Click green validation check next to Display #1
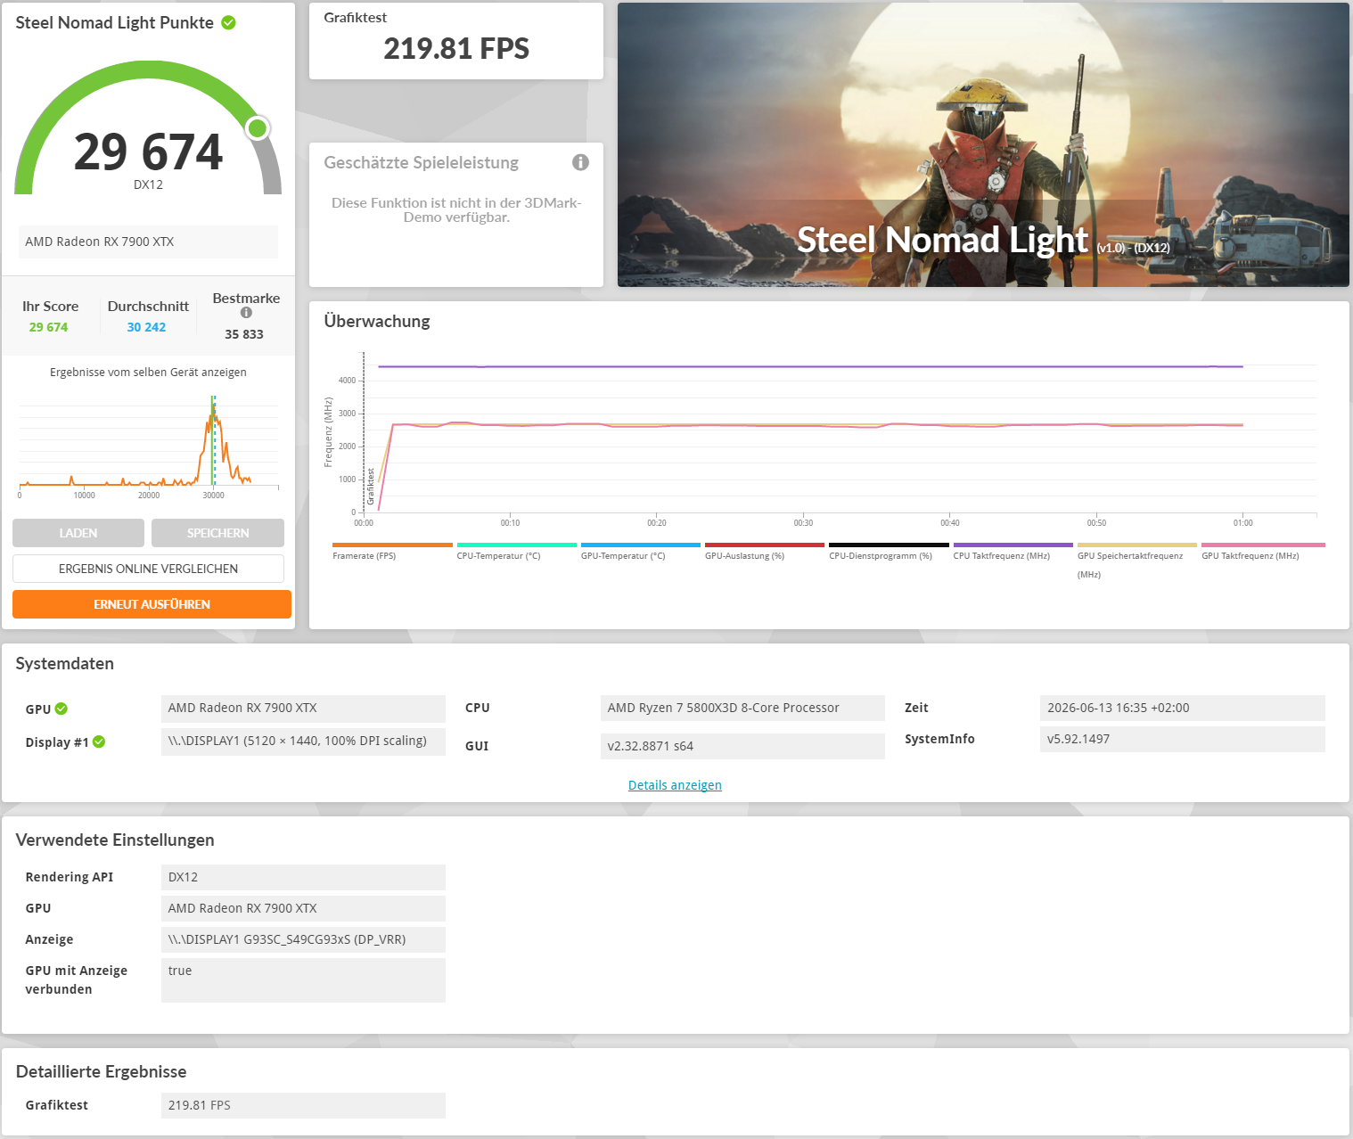Viewport: 1353px width, 1139px height. pos(99,742)
